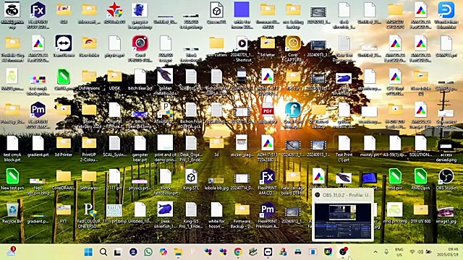Open Task View on the taskbar
The width and height of the screenshot is (463, 260).
(x=117, y=252)
